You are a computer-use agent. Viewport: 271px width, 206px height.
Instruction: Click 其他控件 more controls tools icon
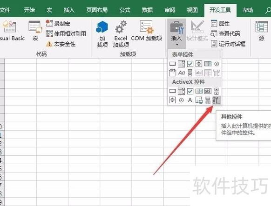pyautogui.click(x=217, y=100)
